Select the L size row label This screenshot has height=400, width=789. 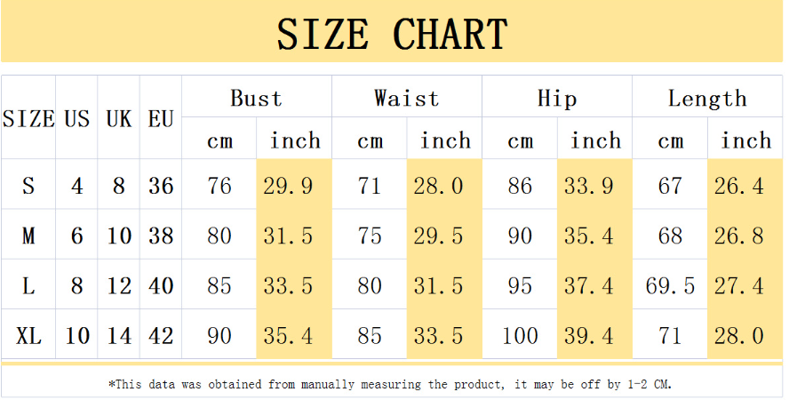pyautogui.click(x=28, y=284)
